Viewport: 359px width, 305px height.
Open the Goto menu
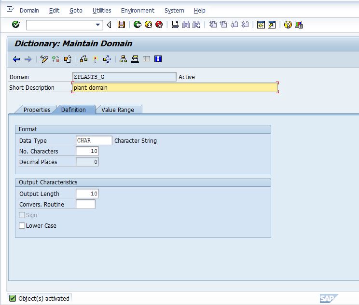click(76, 11)
